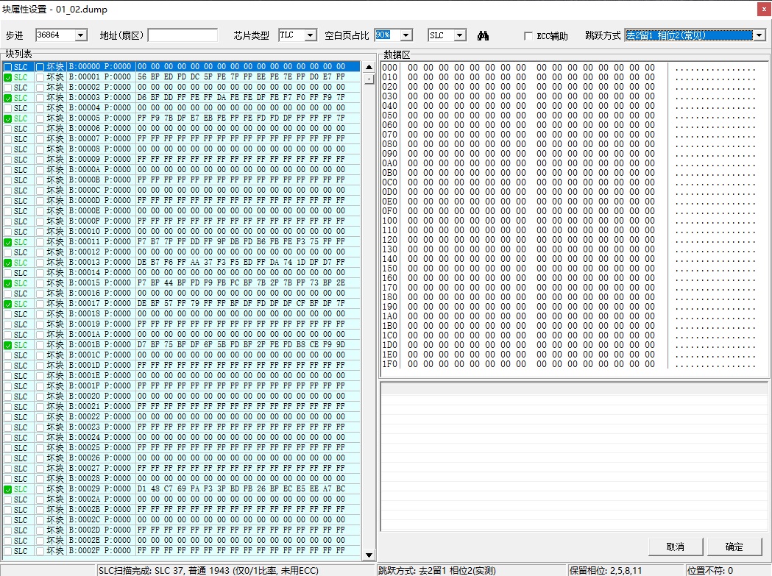Select the B:00005 row in the block list
Screen dimensions: 772x576
(181, 118)
